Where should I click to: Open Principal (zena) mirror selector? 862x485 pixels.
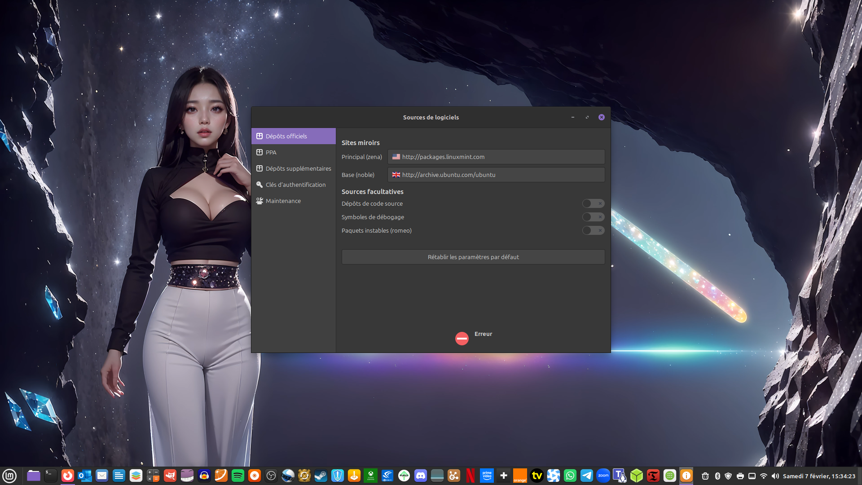pyautogui.click(x=496, y=157)
